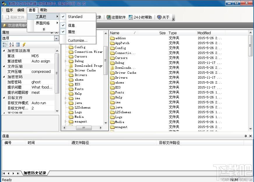Expand the hidden menu items chevron

click(x=44, y=29)
